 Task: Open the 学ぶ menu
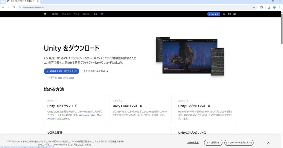(x=95, y=14)
